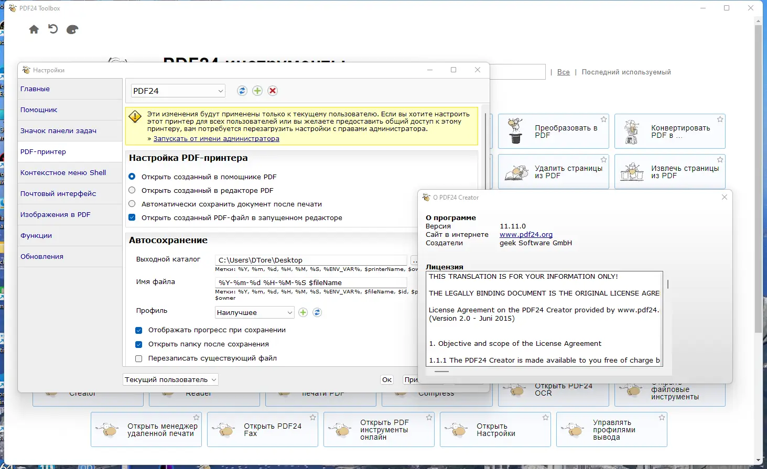
Task: Open the 'Конвертировать PDF в …' tool tile
Action: [x=669, y=132]
